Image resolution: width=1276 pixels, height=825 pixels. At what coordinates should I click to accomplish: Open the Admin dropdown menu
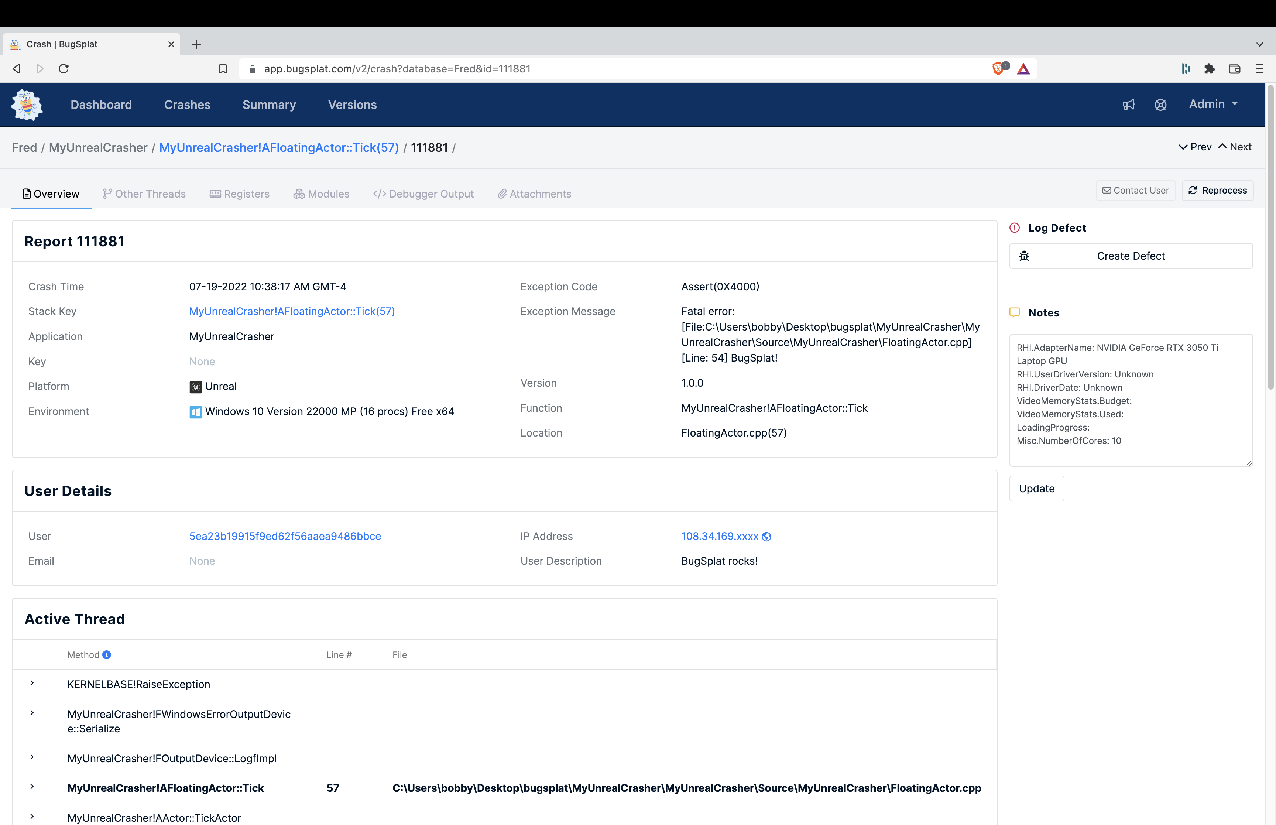[x=1213, y=105]
